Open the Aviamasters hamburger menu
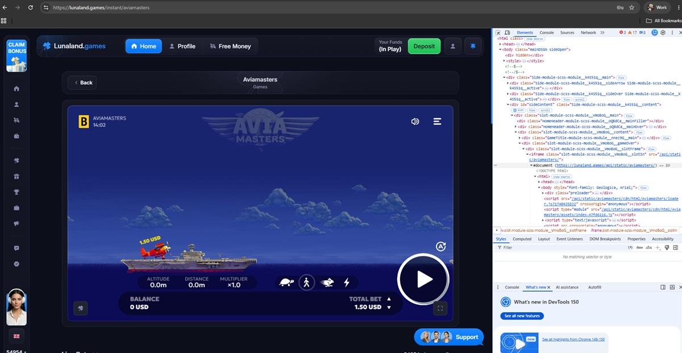This screenshot has width=682, height=353. pyautogui.click(x=437, y=121)
